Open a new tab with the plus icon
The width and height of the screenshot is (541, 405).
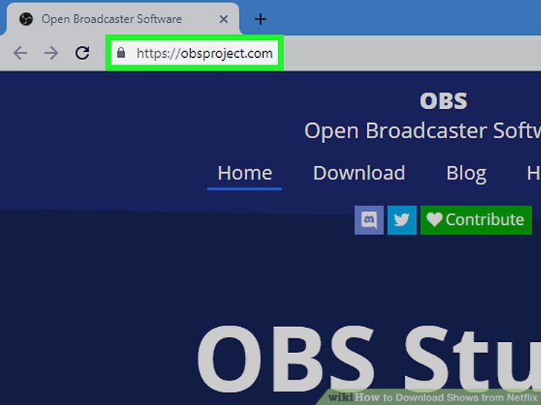click(x=261, y=19)
